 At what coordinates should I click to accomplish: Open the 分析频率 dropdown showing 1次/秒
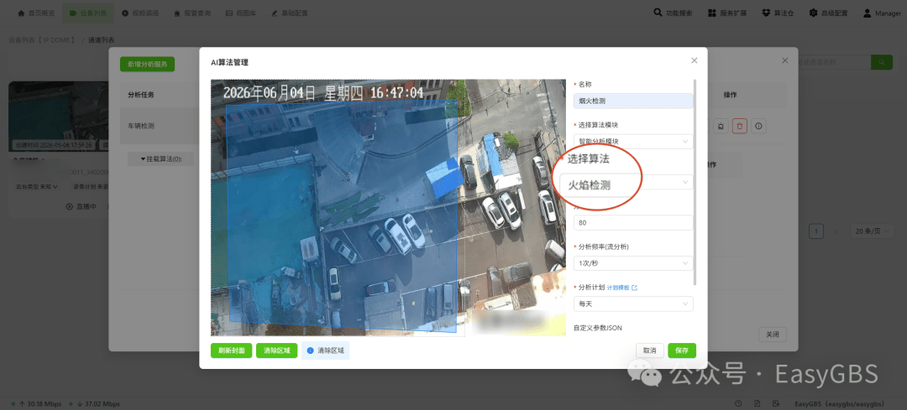coord(633,263)
